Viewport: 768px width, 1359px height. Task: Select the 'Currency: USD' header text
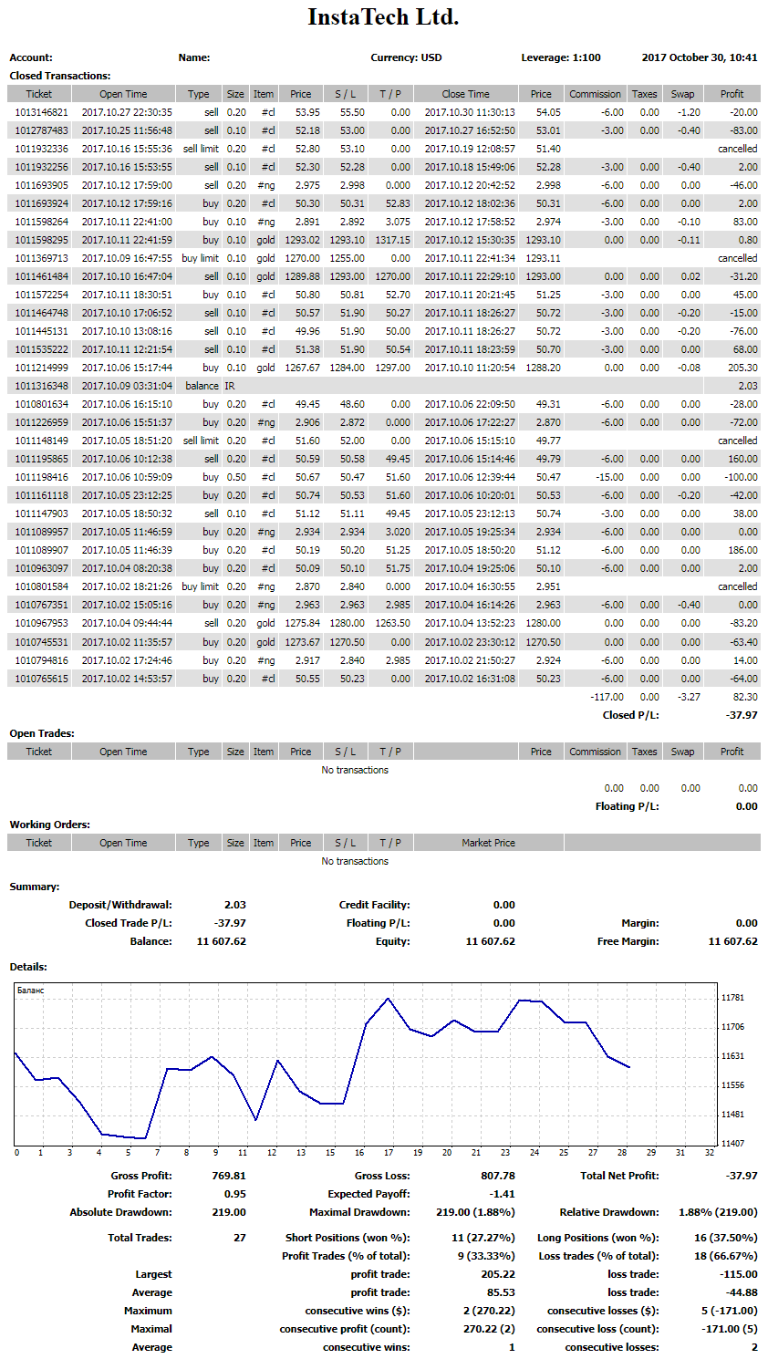[406, 57]
